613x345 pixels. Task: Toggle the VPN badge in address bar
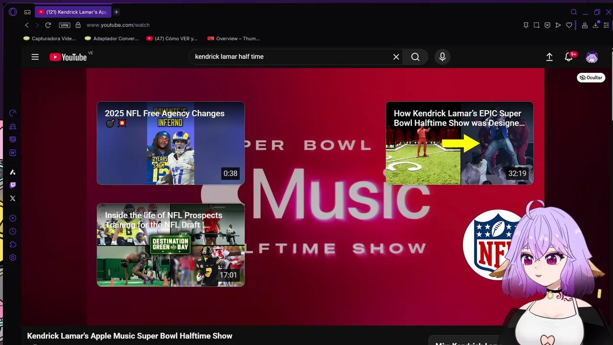(x=64, y=25)
